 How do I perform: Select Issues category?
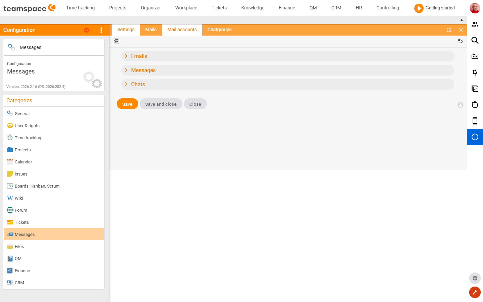[54, 174]
